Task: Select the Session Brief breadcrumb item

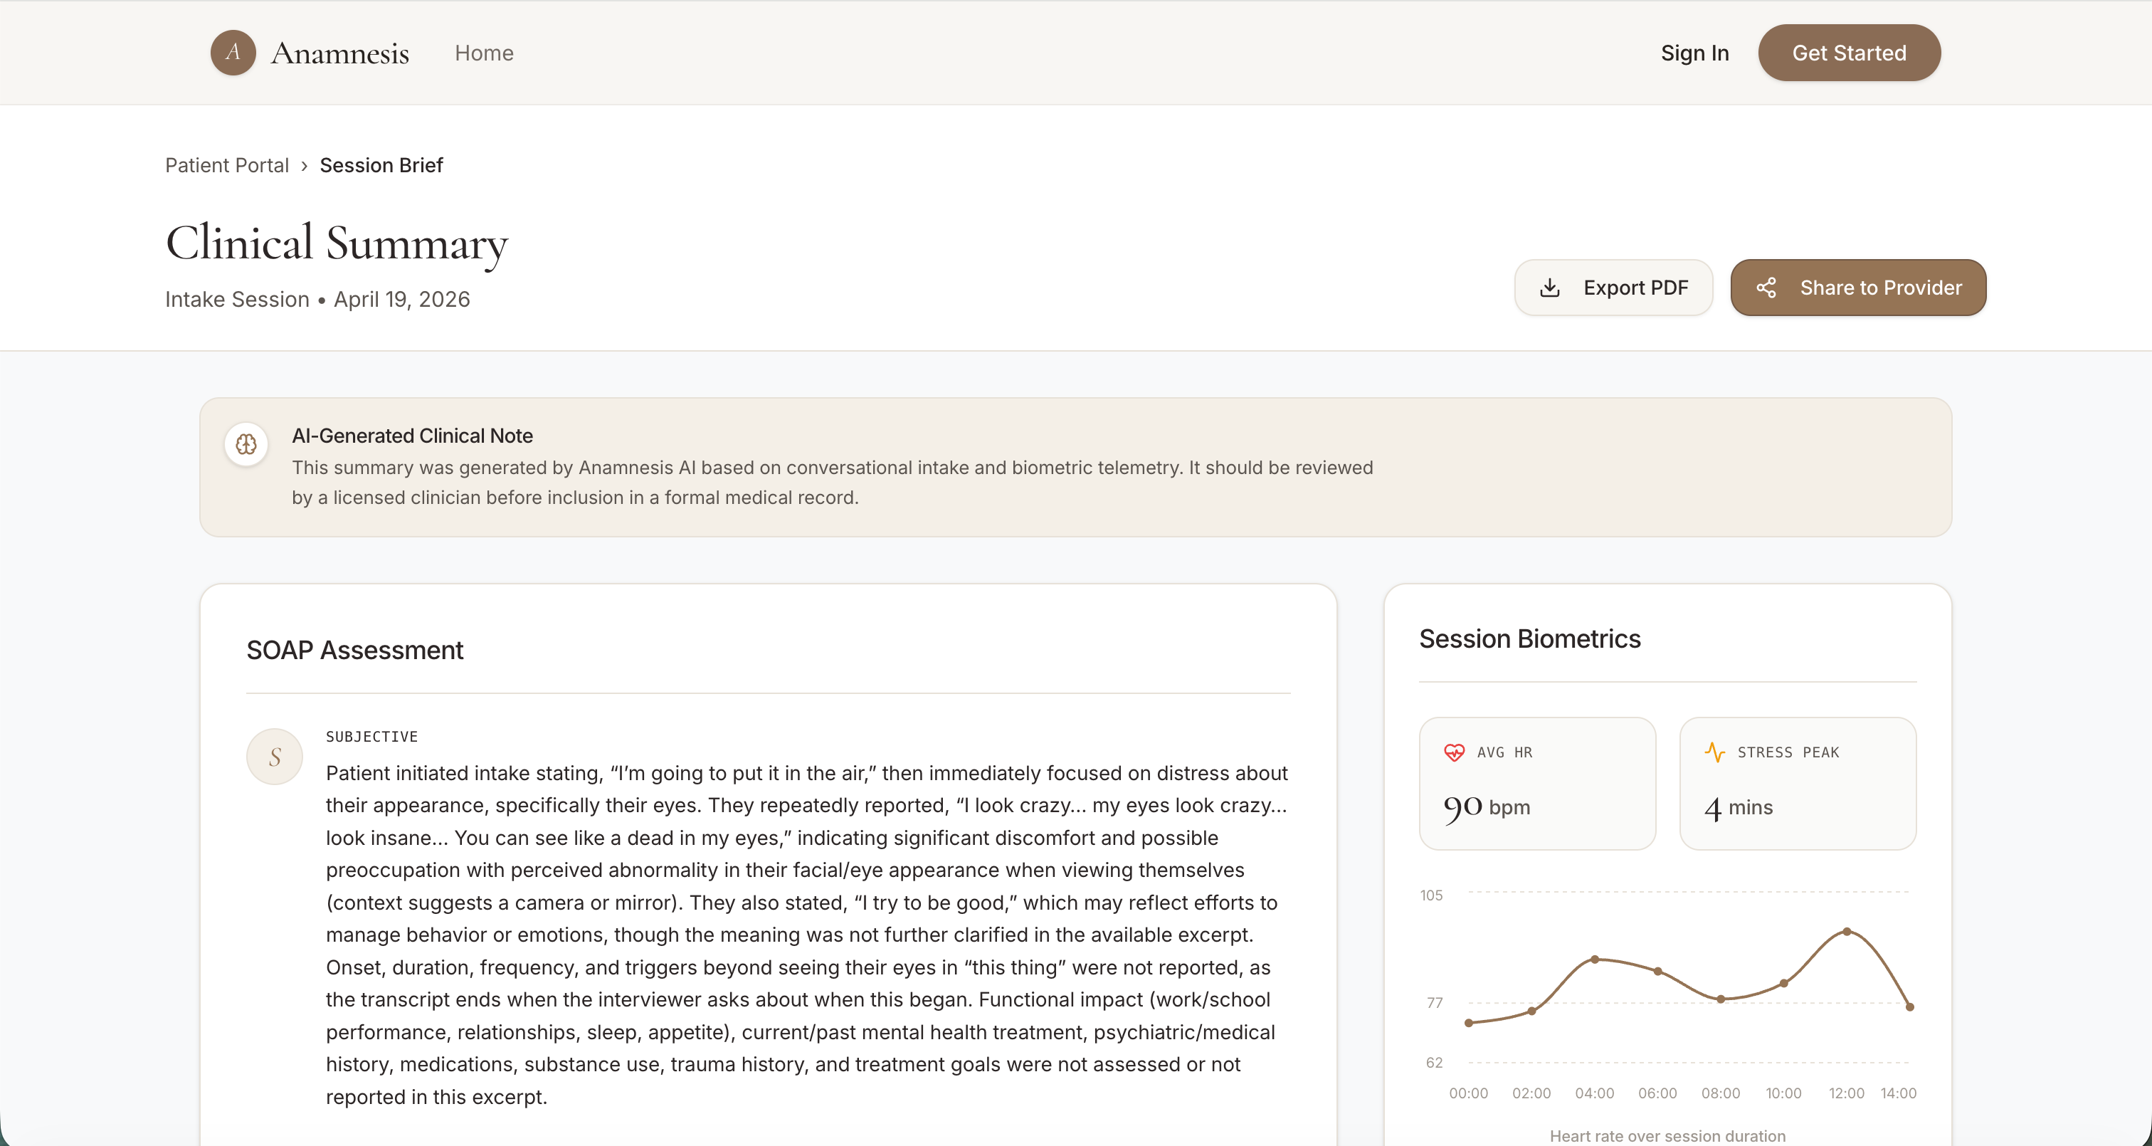Action: tap(381, 166)
